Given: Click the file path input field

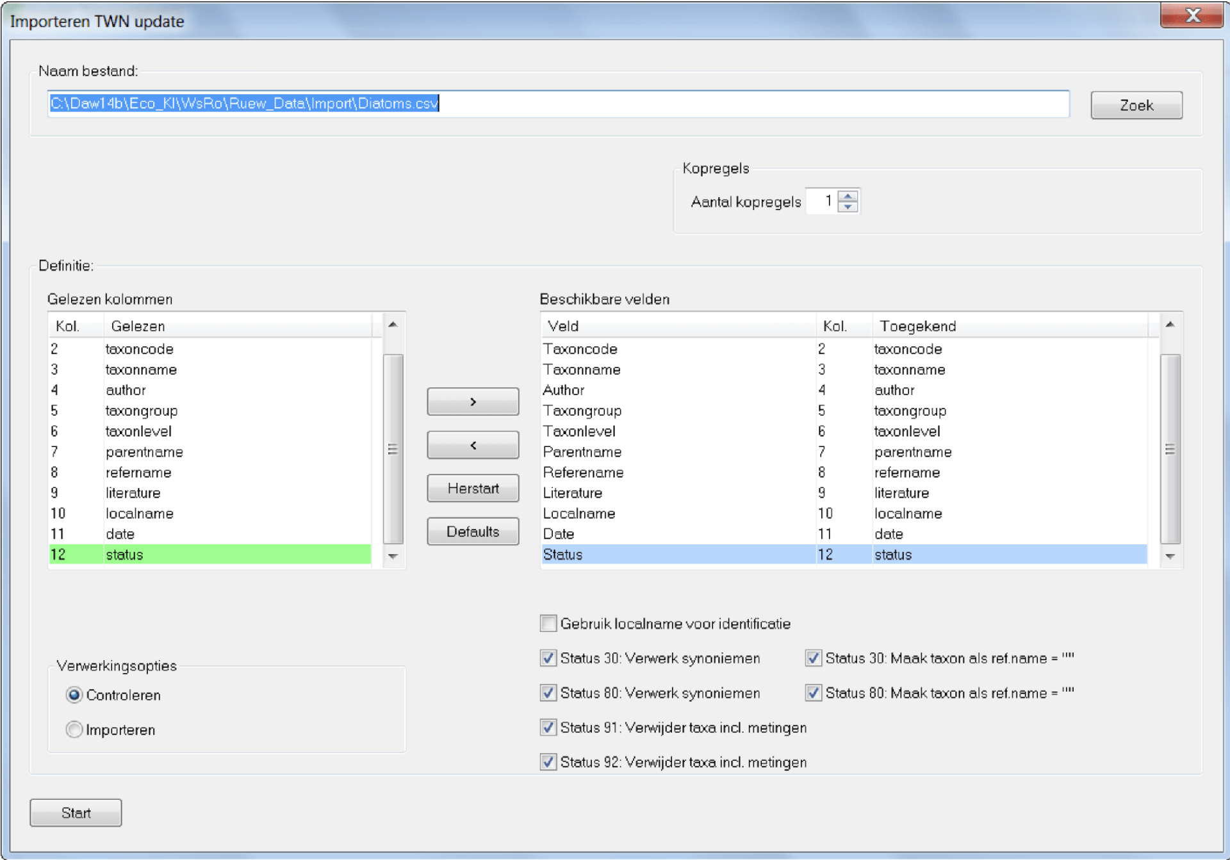Looking at the screenshot, I should coord(558,104).
